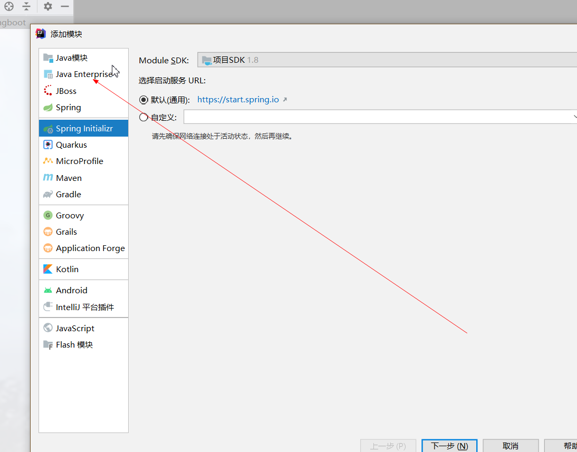Select IntelliJ 平台插件 in the list
Screen dimensions: 577x452
[x=83, y=307]
